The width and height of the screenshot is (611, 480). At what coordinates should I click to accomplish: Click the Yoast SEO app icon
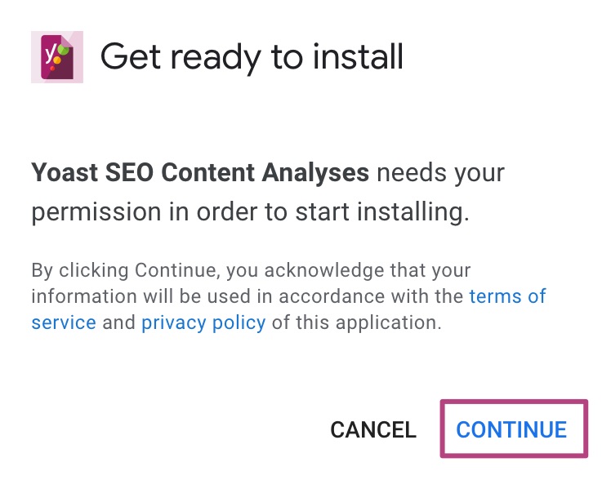(57, 57)
